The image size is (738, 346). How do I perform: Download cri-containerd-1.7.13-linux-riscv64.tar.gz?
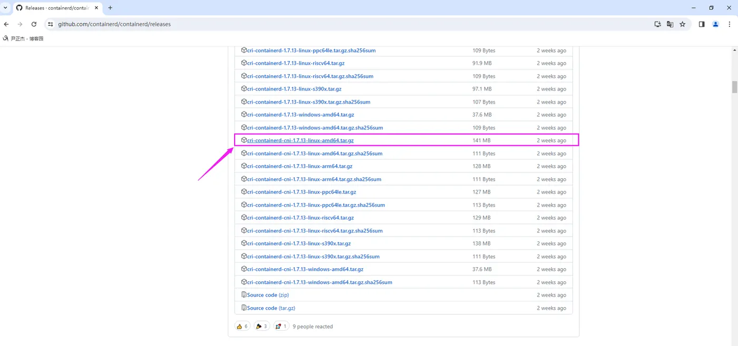click(296, 63)
